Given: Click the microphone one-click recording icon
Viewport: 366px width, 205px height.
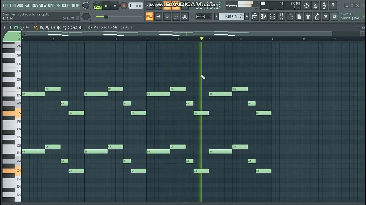Looking at the screenshot, I should point(324,5).
